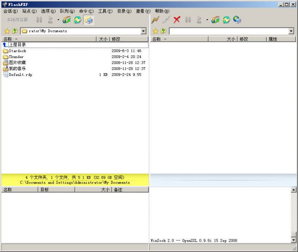Toggle the local browser switch icon in left toolbar
Viewport: 298px width, 252px height.
(89, 20)
